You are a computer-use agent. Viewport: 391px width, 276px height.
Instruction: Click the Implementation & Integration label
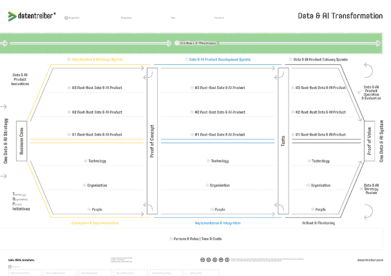218,223
